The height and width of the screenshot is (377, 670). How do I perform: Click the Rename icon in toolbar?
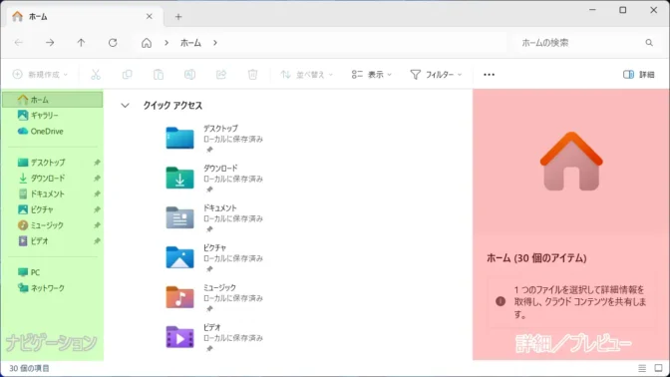(189, 75)
